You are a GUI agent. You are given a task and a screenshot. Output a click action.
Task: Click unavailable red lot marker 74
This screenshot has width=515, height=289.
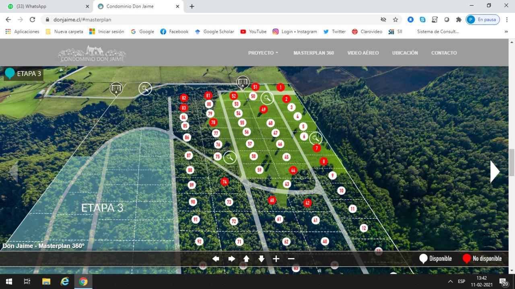(x=225, y=182)
